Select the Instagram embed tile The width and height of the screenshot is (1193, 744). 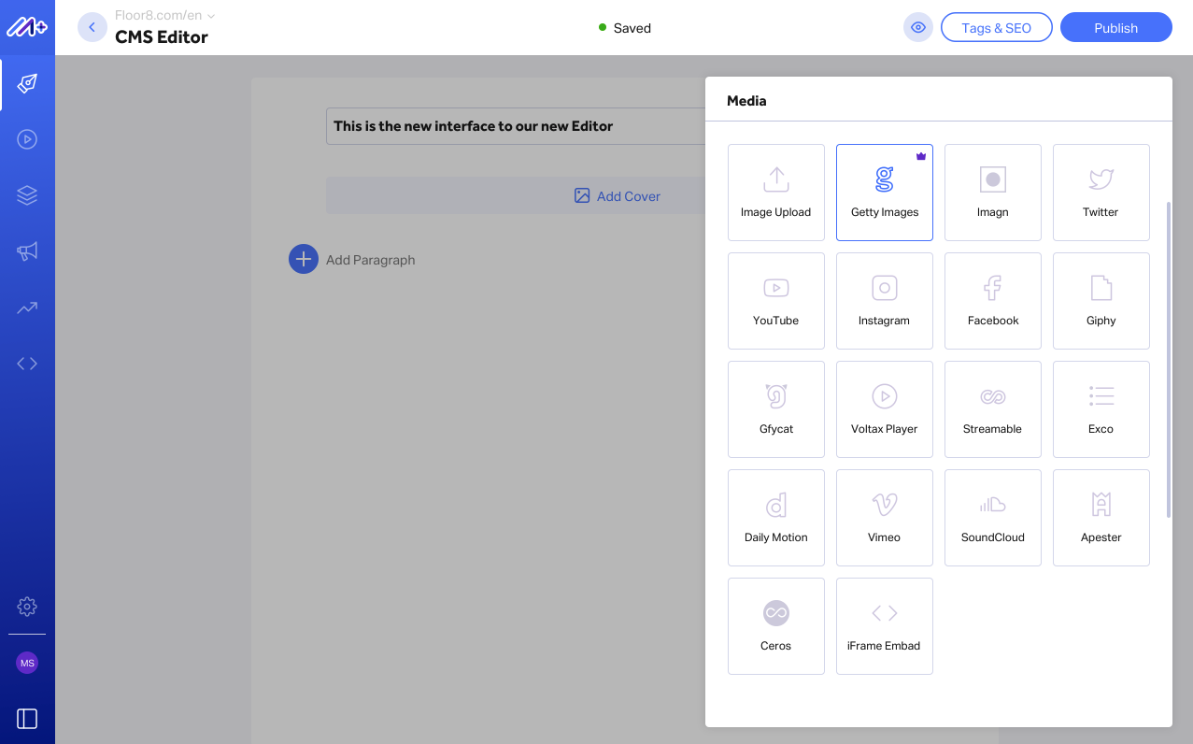[x=884, y=301]
